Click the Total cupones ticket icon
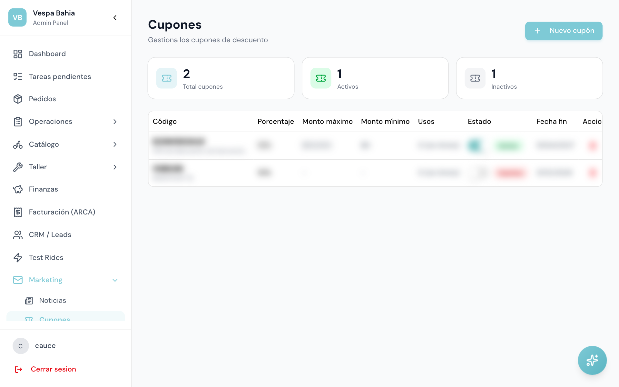 tap(167, 78)
